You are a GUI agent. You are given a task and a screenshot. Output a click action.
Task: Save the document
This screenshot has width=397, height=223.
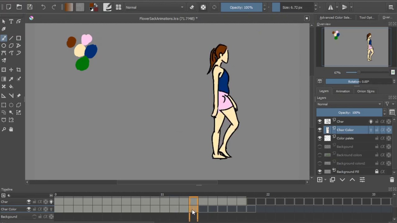click(30, 7)
